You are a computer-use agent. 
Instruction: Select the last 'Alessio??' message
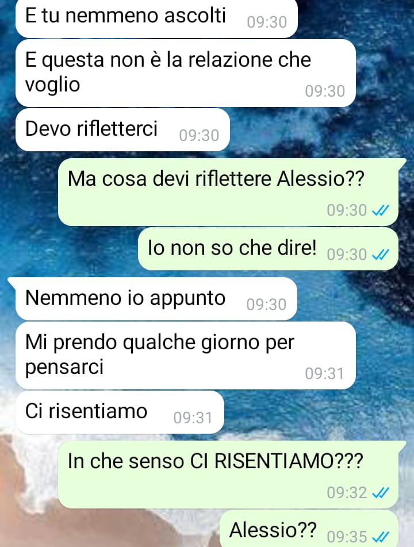[x=309, y=529]
